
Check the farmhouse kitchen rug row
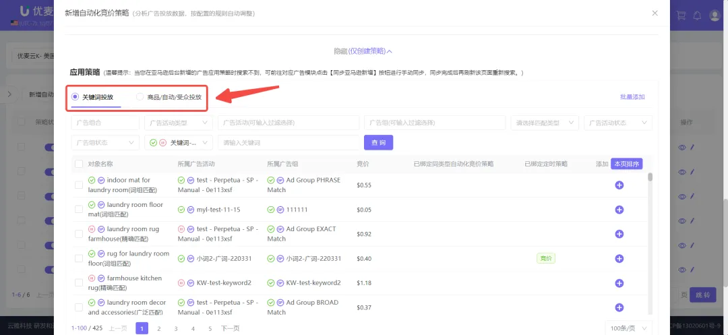coord(79,283)
